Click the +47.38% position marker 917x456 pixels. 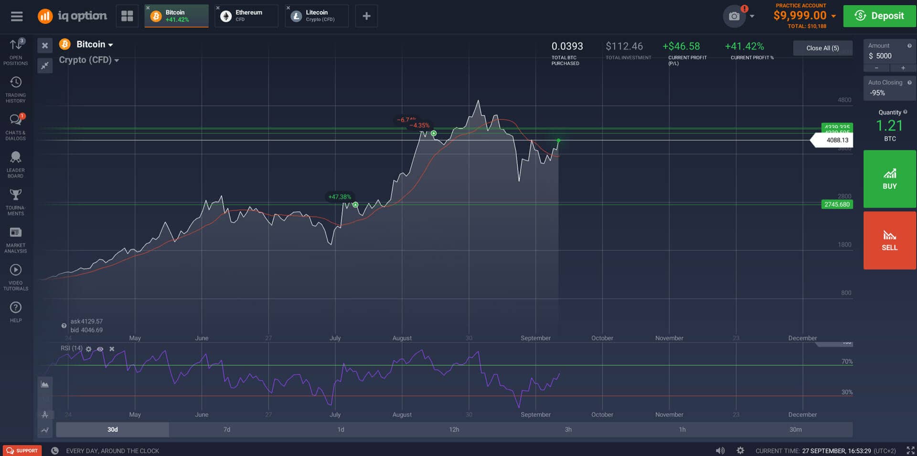(340, 197)
